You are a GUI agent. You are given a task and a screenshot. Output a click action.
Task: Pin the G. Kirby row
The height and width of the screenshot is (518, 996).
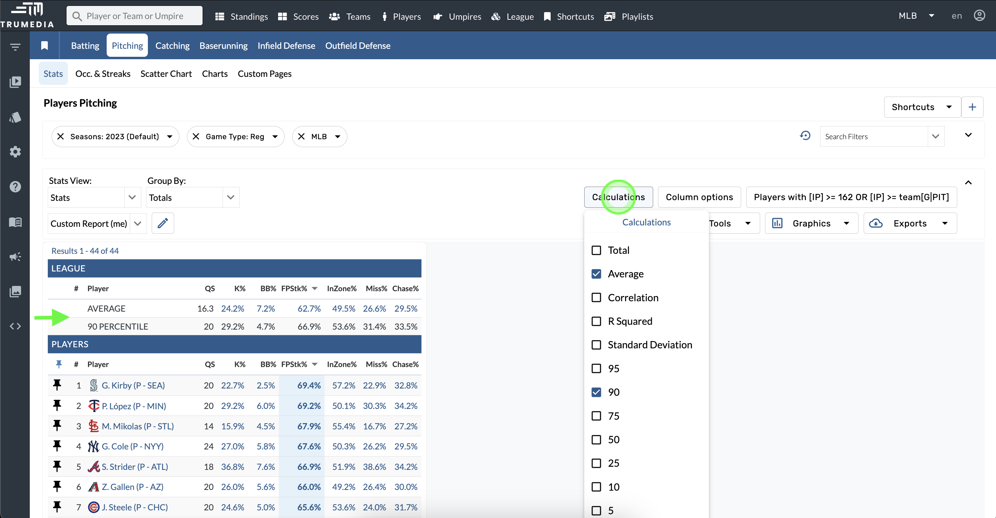(57, 385)
